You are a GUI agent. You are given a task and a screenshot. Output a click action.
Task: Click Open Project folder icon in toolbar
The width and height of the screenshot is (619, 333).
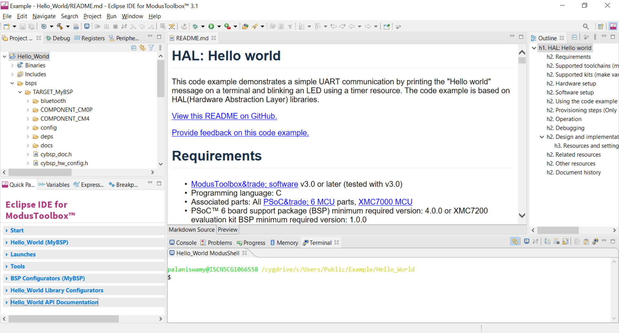245,26
